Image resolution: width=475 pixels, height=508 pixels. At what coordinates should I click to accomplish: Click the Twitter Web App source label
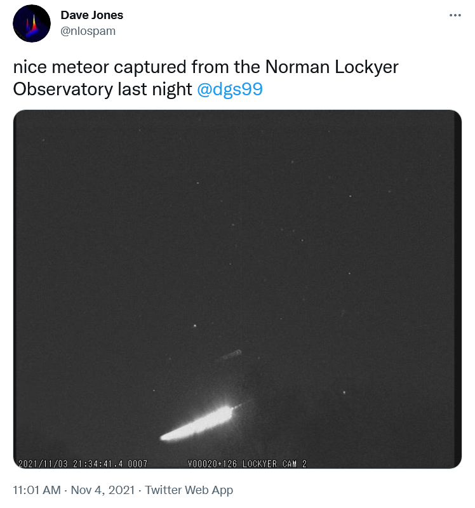point(189,490)
